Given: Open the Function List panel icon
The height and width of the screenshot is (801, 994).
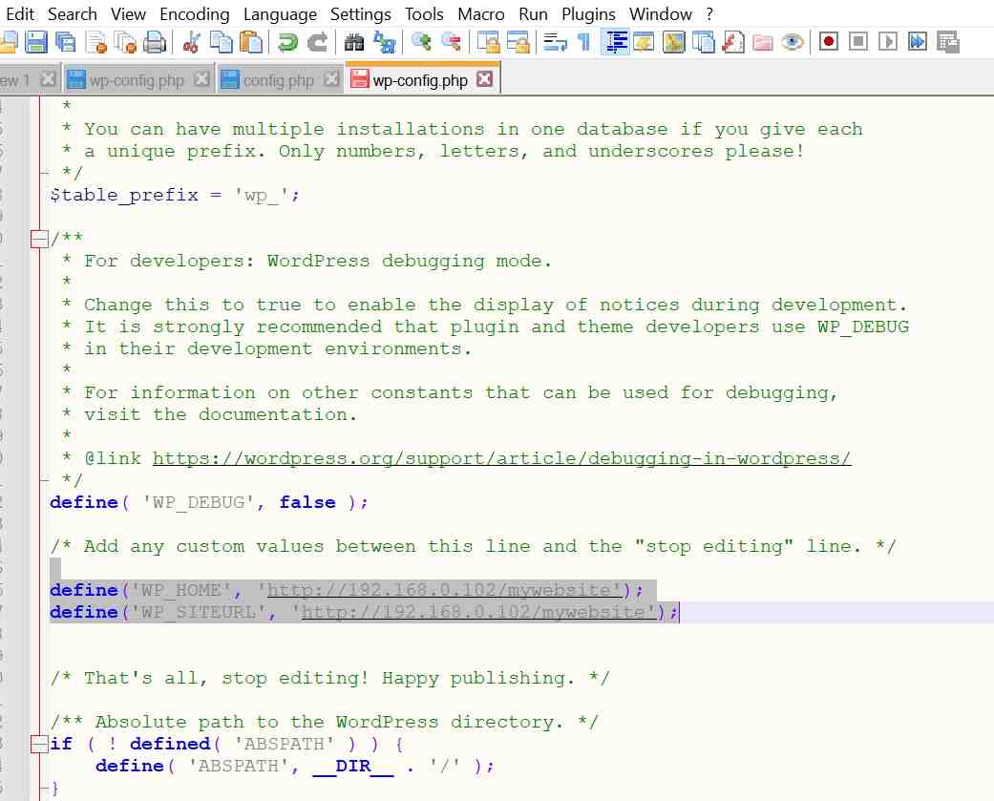Looking at the screenshot, I should click(x=733, y=42).
